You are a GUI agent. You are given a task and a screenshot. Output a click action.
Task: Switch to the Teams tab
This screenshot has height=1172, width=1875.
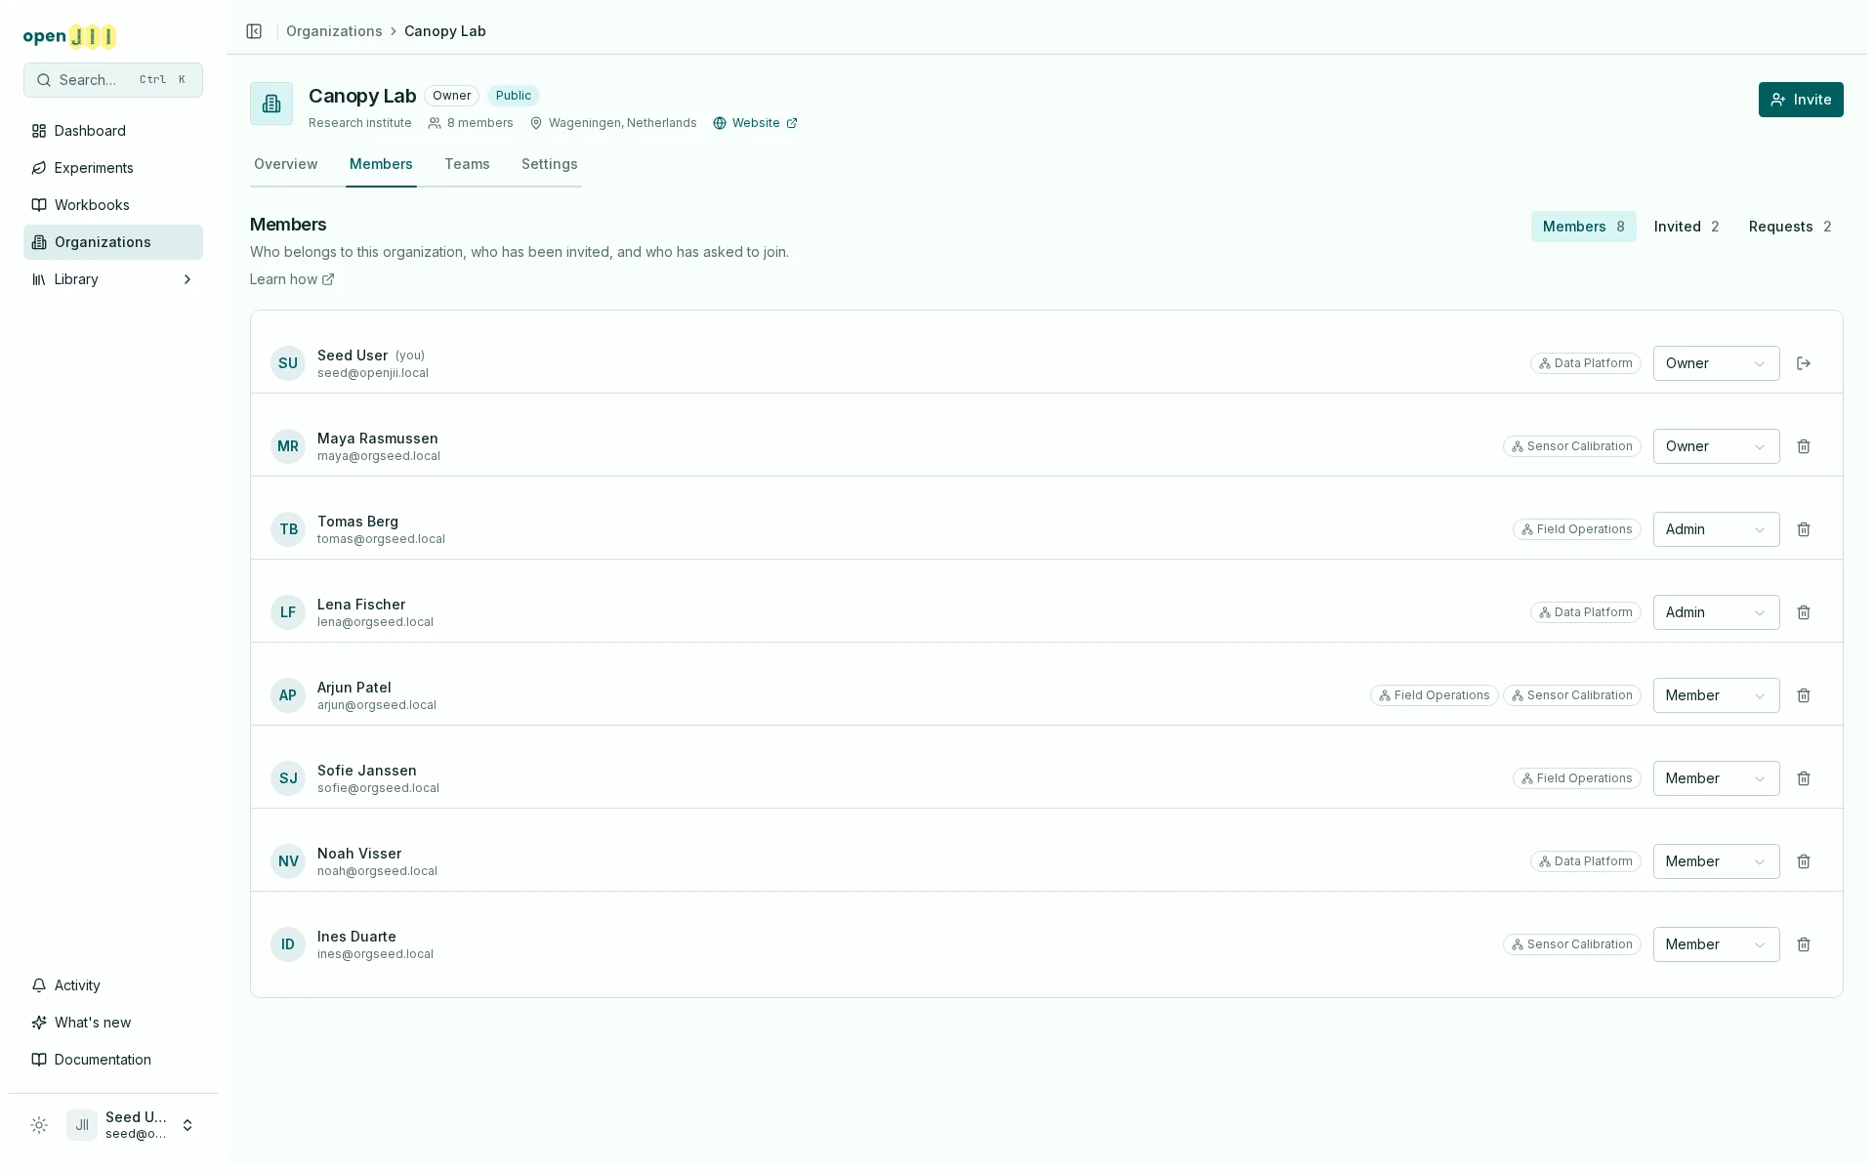coord(467,164)
